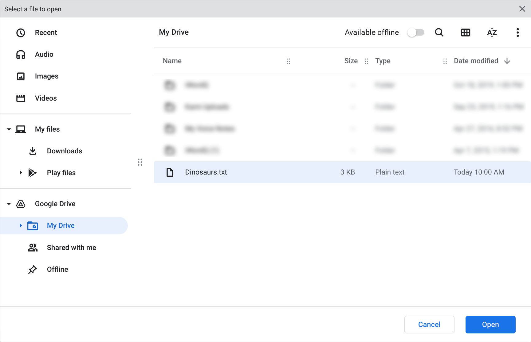The image size is (531, 342).
Task: Open the Offline section
Action: pyautogui.click(x=57, y=269)
